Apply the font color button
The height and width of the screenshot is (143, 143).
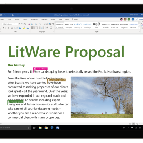pos(28,28)
